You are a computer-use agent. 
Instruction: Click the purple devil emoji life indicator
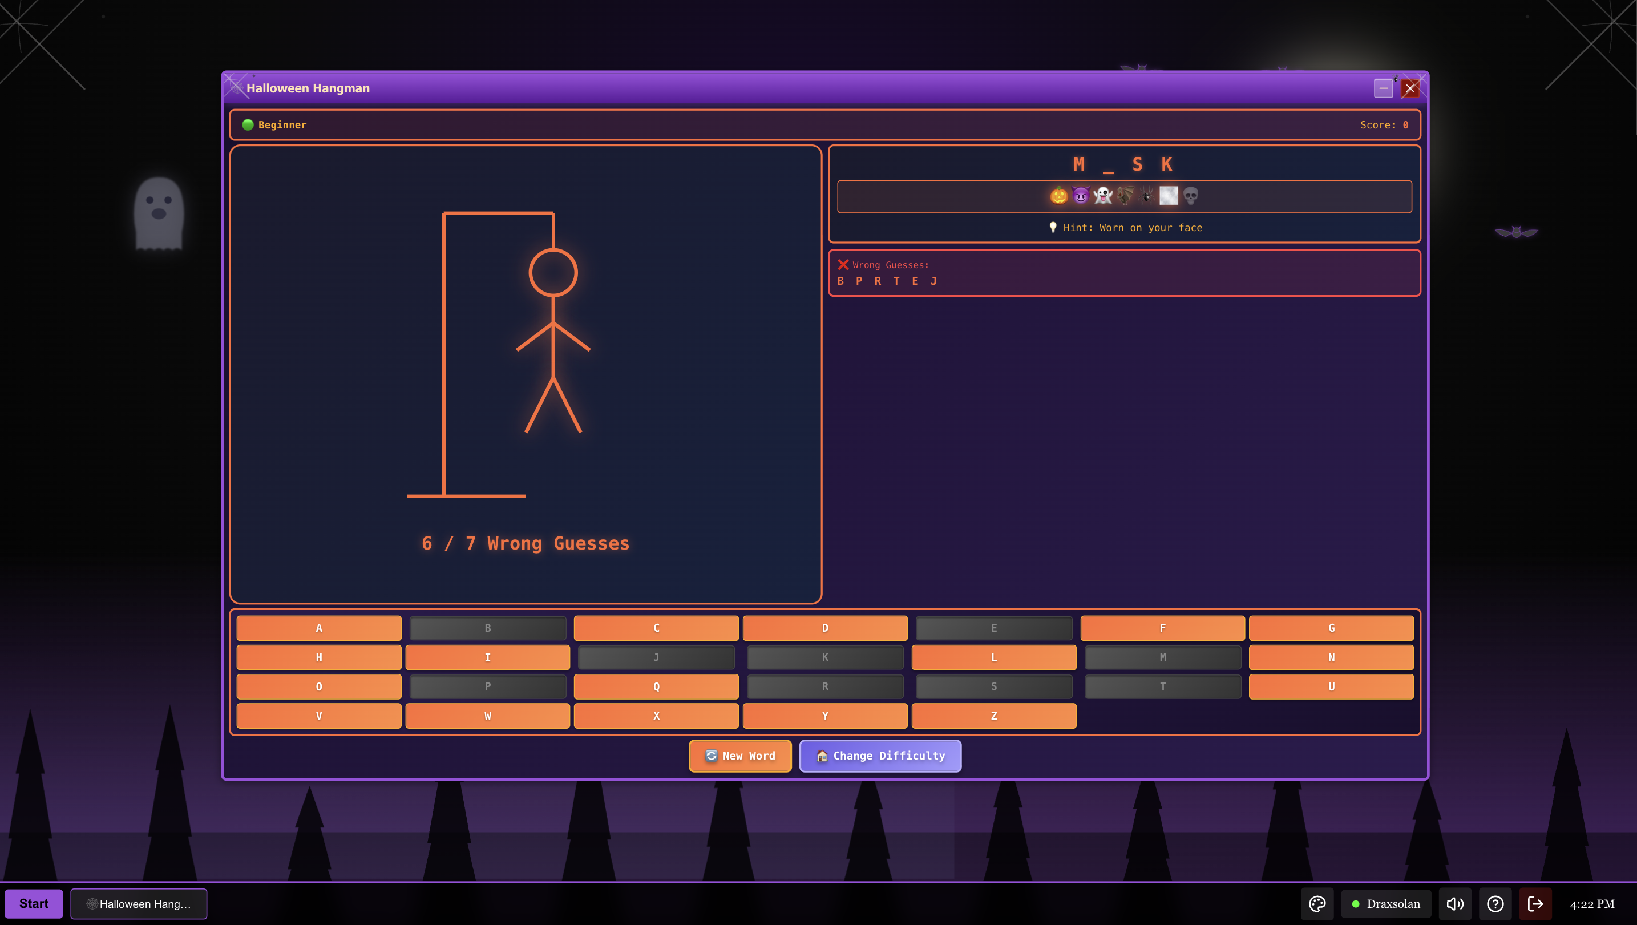click(x=1080, y=195)
